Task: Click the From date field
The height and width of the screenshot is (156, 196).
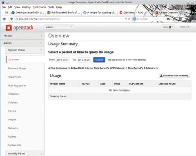Action: (x=63, y=60)
